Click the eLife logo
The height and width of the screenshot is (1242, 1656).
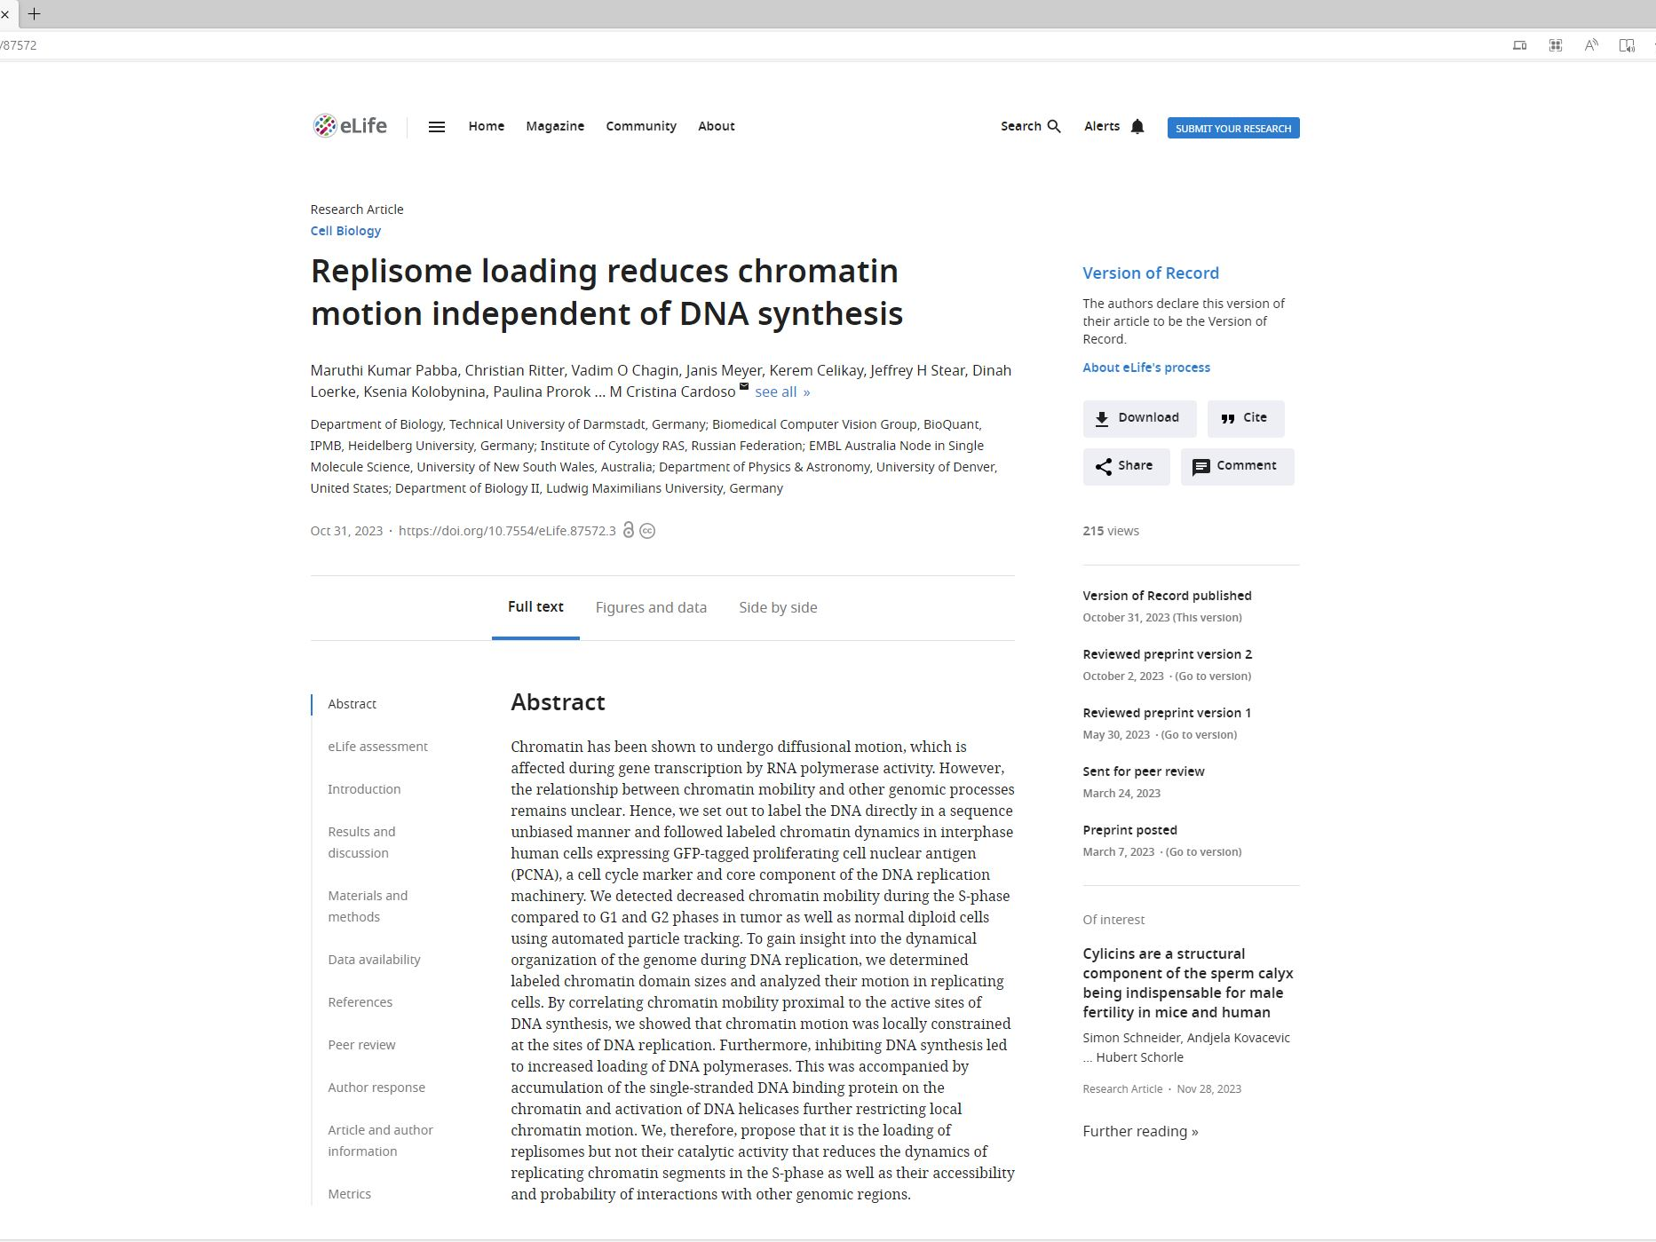tap(350, 126)
